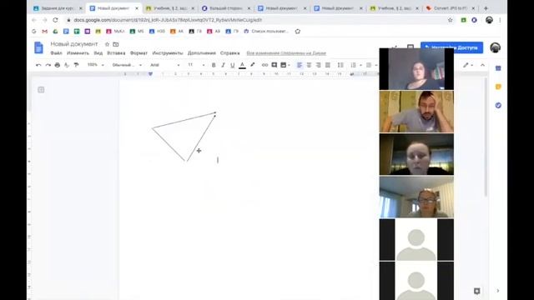Open the Вид menu

[98, 53]
